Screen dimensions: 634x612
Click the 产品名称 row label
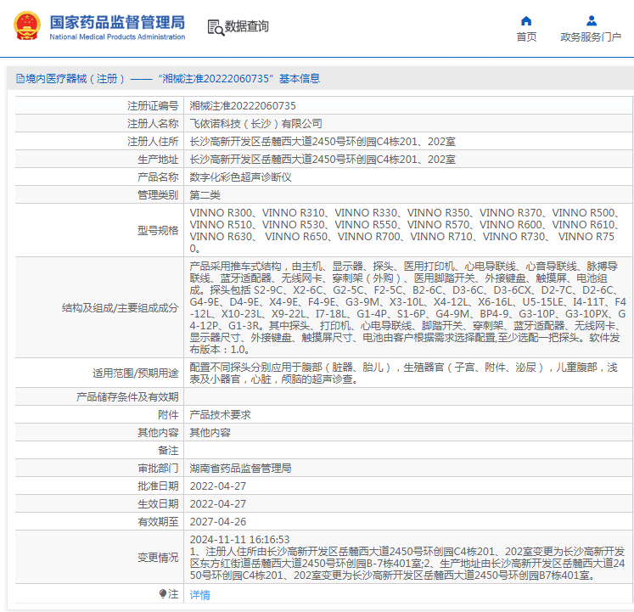pyautogui.click(x=158, y=177)
